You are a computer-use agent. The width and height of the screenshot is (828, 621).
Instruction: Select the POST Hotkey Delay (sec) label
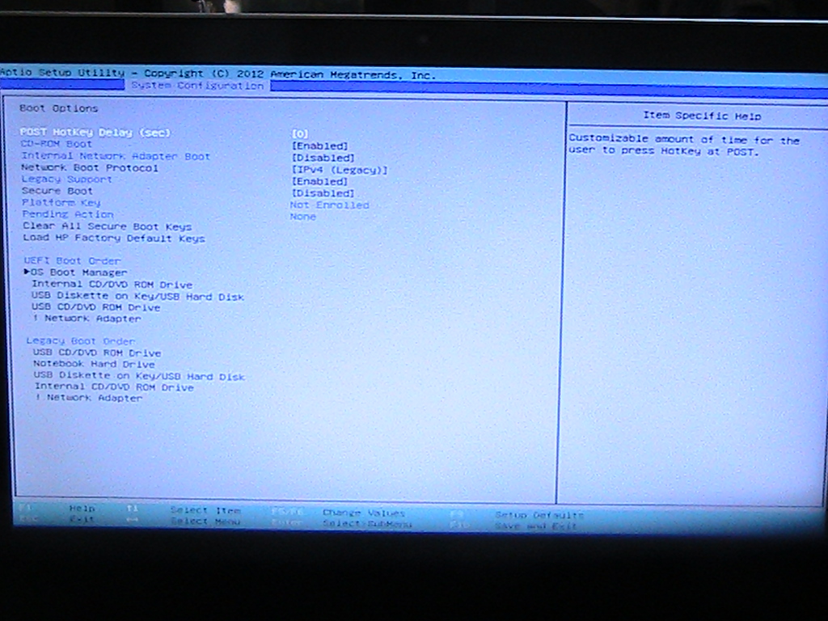(x=95, y=133)
